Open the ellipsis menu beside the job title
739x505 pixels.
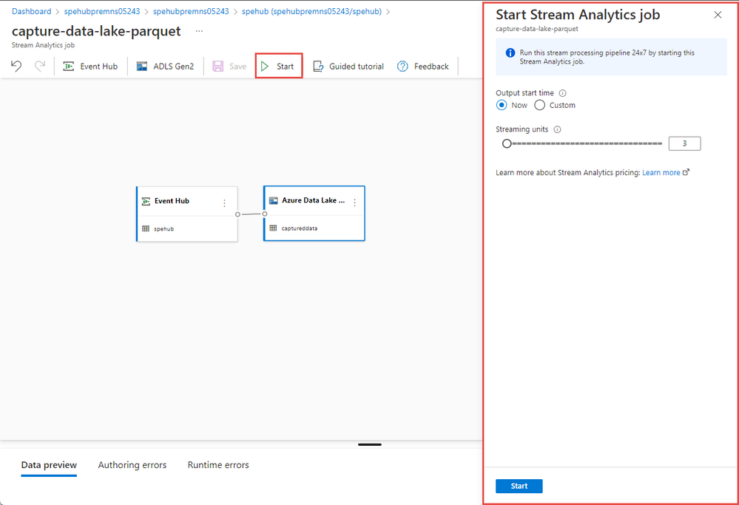[200, 31]
